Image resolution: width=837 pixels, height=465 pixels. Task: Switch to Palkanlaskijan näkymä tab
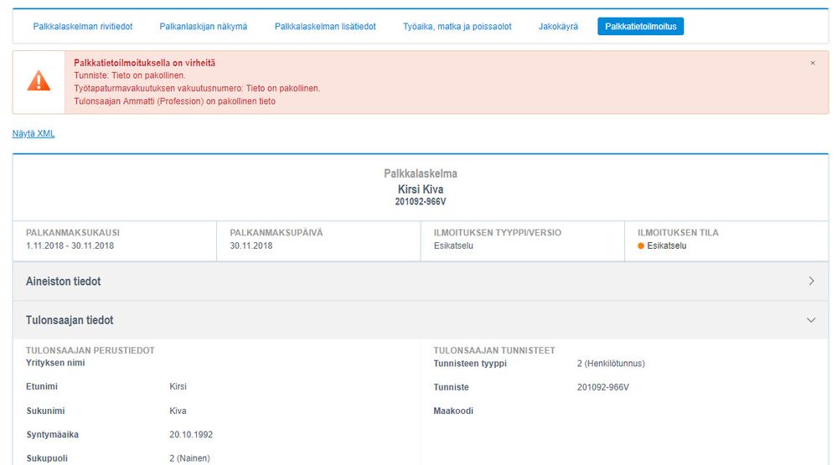pyautogui.click(x=204, y=26)
